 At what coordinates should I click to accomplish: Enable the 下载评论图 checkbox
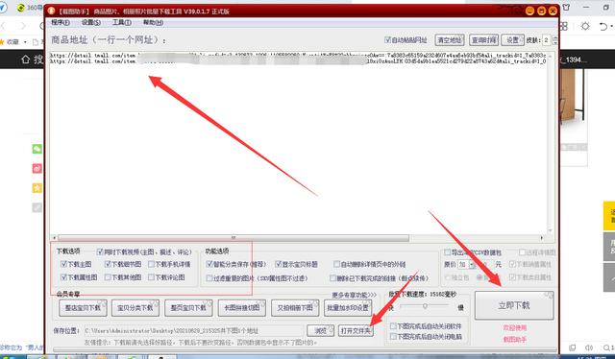click(151, 277)
